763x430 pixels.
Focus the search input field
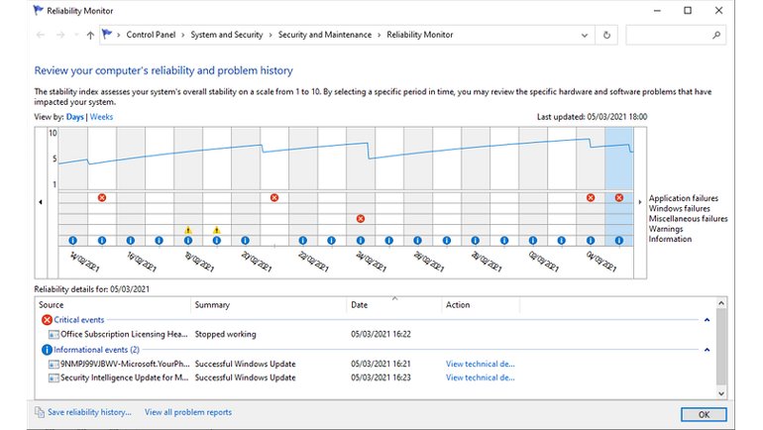pos(676,35)
